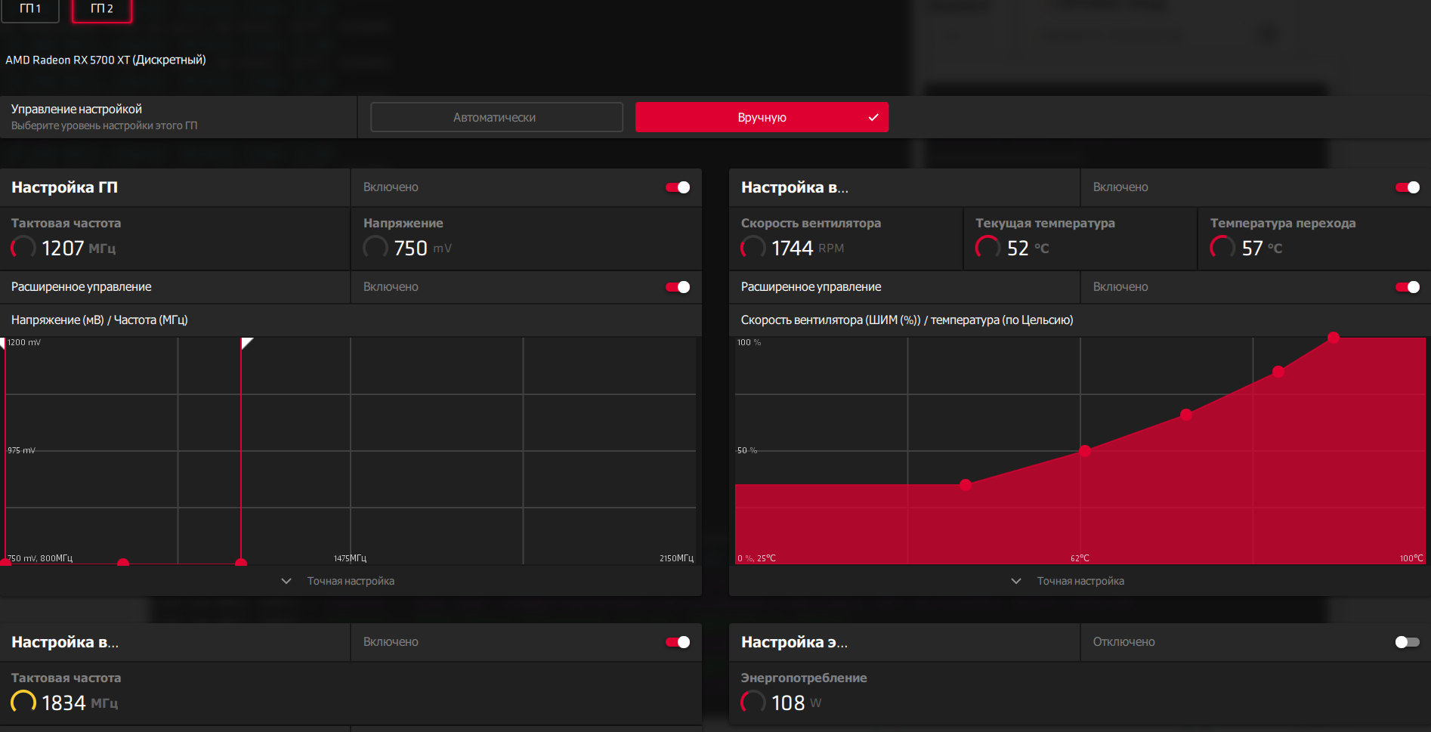Click the Настройка э... heading
Screen dimensions: 1431x732
794,642
